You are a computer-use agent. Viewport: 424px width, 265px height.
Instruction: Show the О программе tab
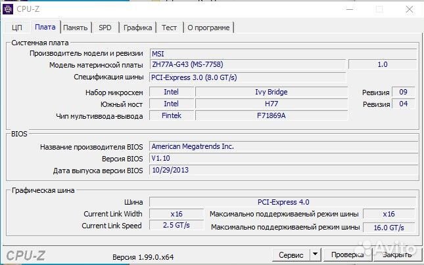(208, 28)
